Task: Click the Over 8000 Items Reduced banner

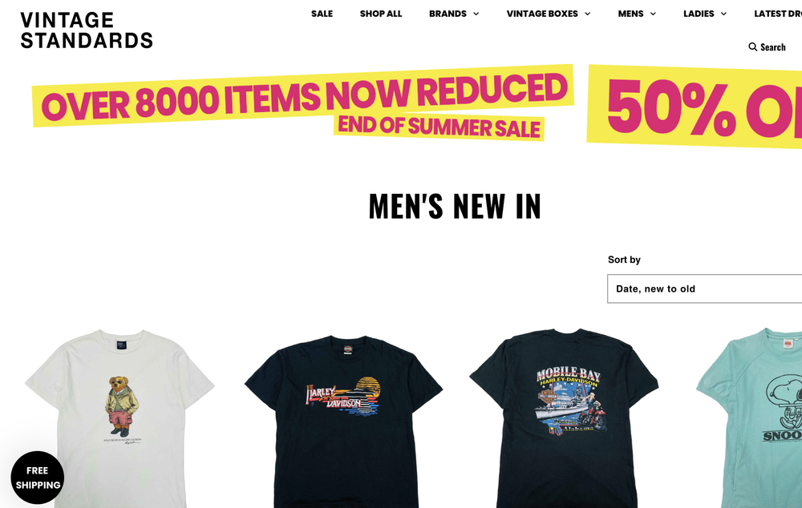Action: [303, 97]
